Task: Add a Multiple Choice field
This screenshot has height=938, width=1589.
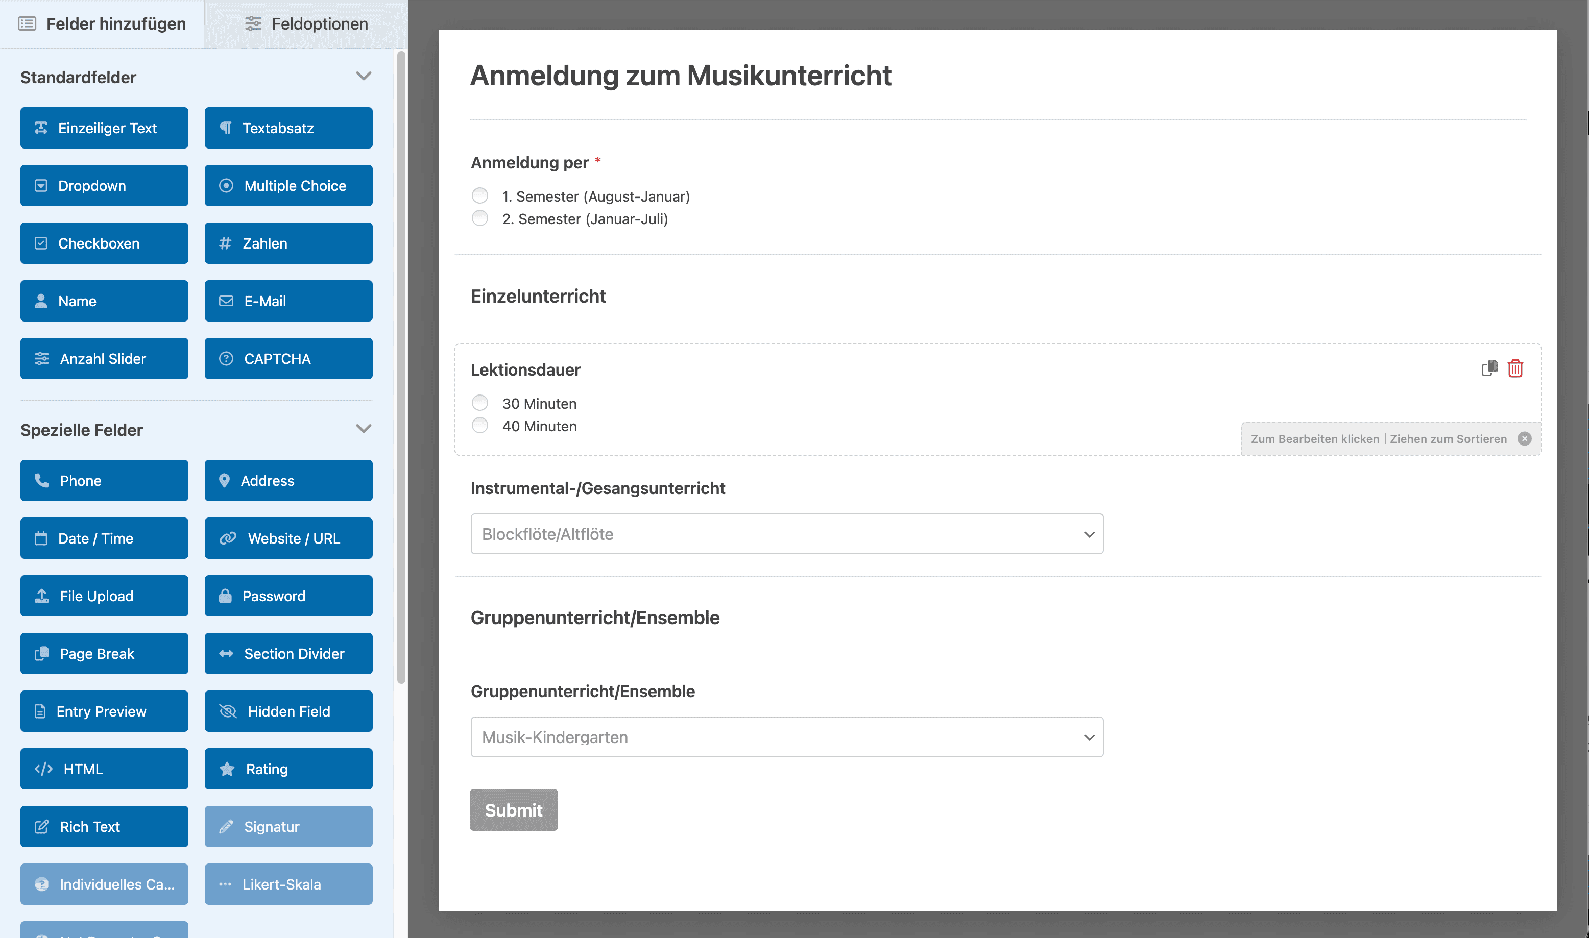Action: click(288, 185)
